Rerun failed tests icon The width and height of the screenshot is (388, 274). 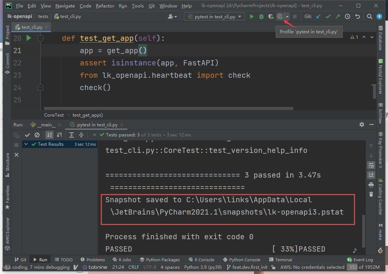pos(16,135)
